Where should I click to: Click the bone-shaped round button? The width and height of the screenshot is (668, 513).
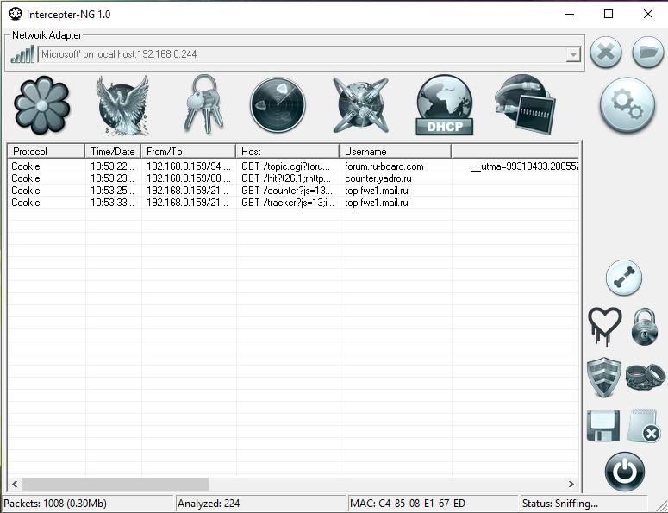tap(624, 278)
